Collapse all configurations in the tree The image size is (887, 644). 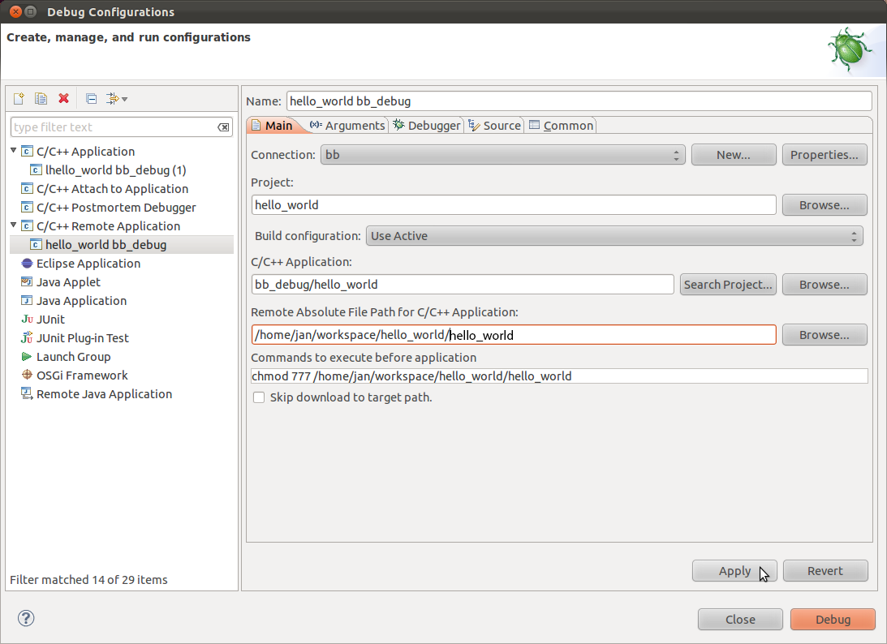(91, 98)
